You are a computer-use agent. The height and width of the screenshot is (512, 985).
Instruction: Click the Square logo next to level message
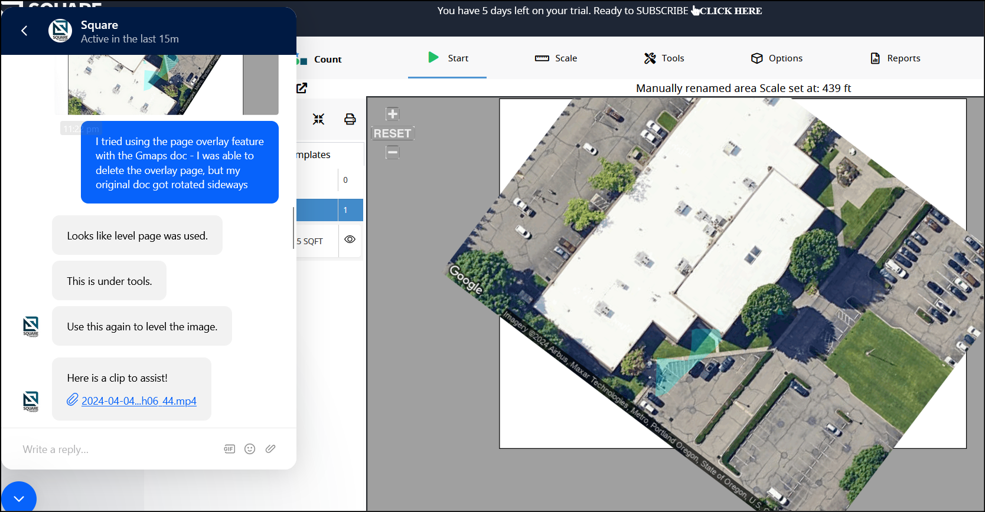point(31,326)
